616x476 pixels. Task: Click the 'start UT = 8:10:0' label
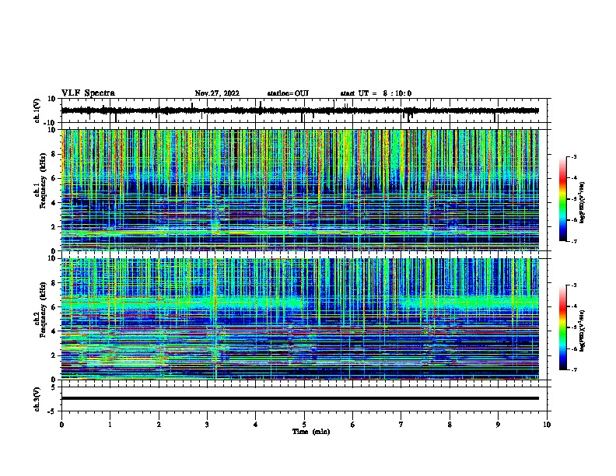pyautogui.click(x=376, y=93)
